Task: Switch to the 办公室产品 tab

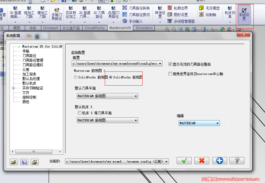Action: (x=71, y=28)
